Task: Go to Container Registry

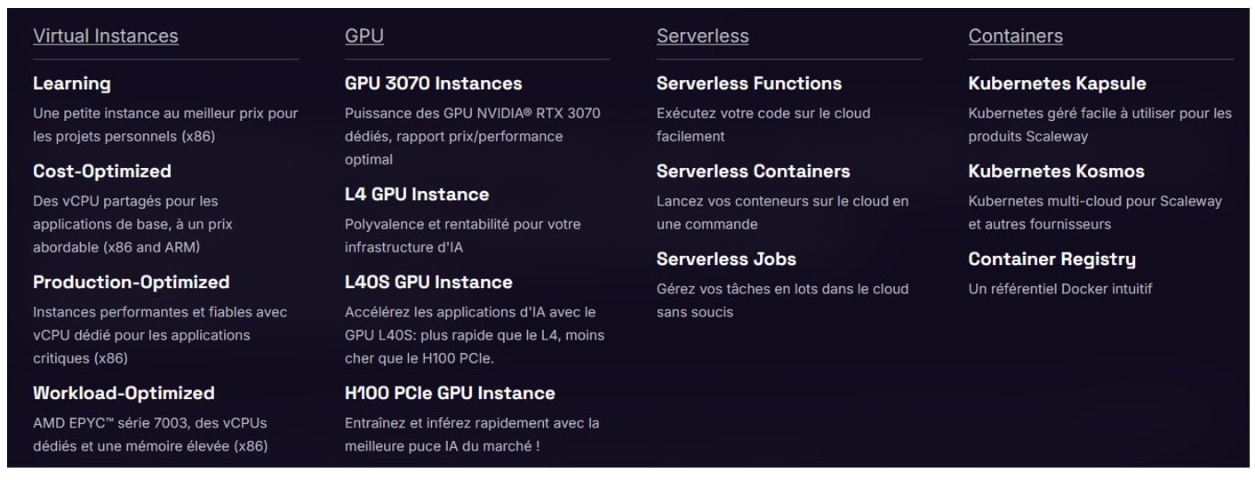Action: click(x=1051, y=260)
